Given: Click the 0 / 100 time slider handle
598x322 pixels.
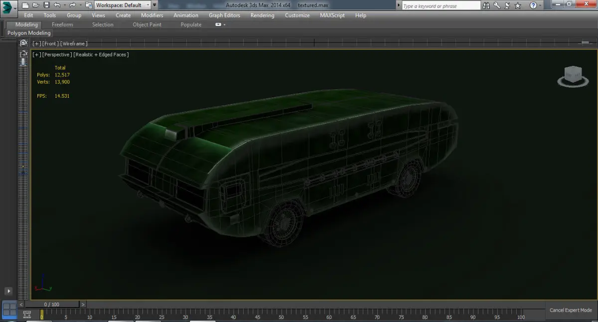Looking at the screenshot, I should [x=52, y=304].
